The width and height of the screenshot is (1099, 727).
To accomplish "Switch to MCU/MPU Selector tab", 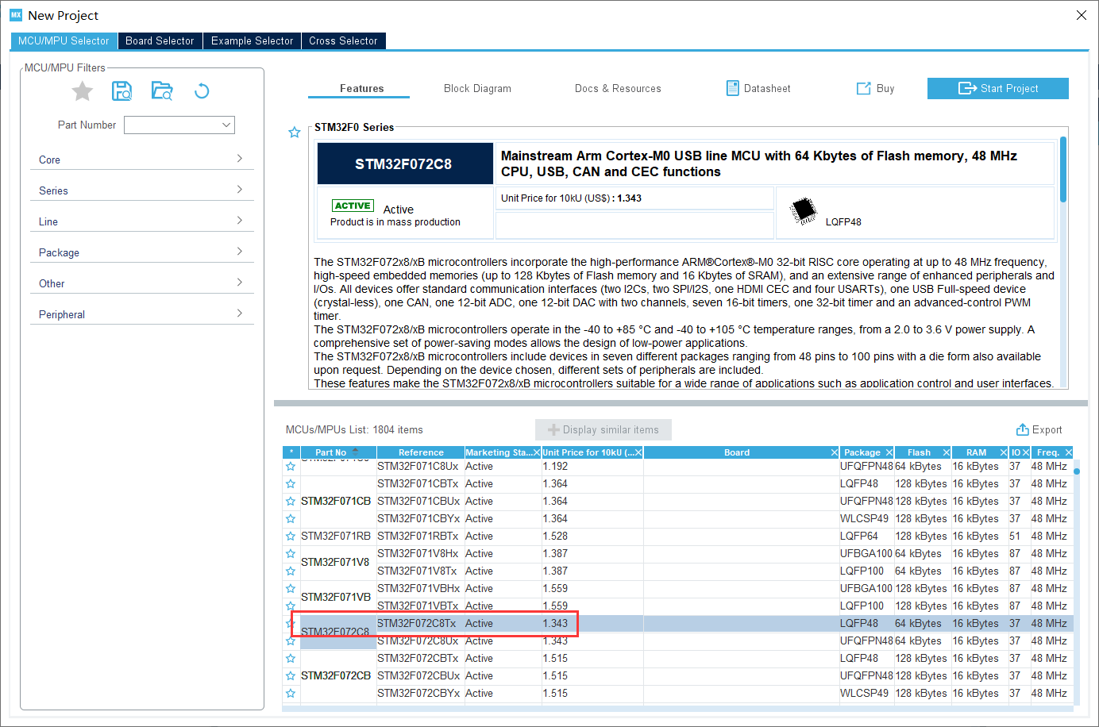I will click(x=64, y=40).
